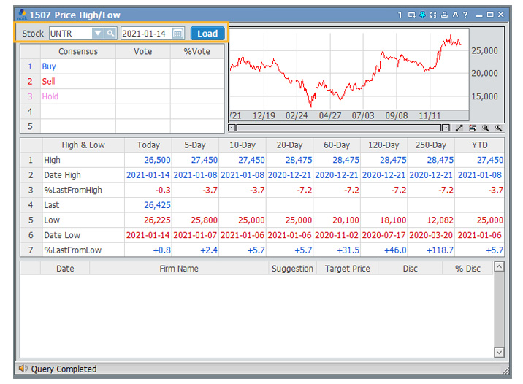This screenshot has height=384, width=523.
Task: Click the chart settings icon below graph
Action: pyautogui.click(x=473, y=128)
